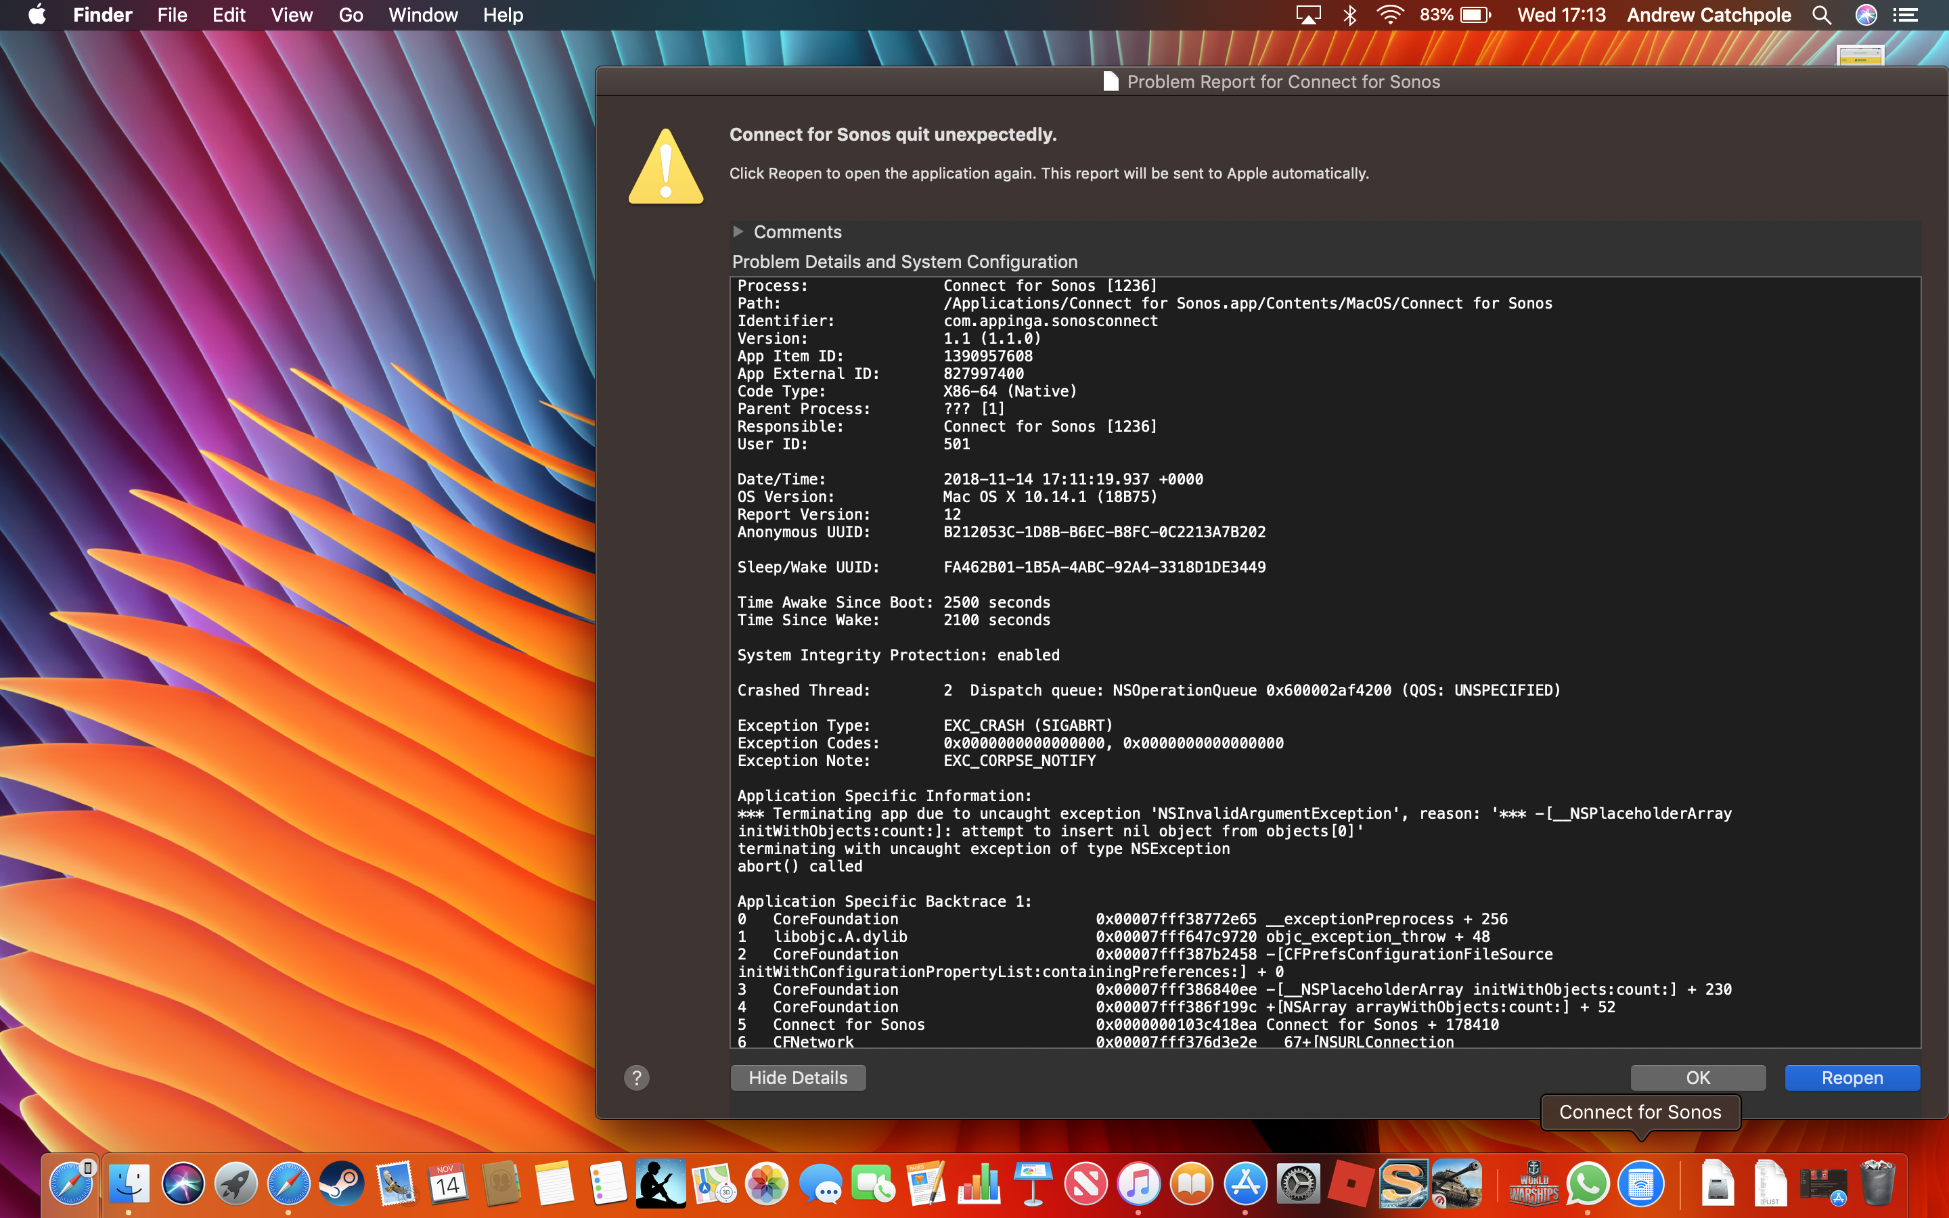Open Notification Center icon
This screenshot has height=1218, width=1949.
point(1906,14)
